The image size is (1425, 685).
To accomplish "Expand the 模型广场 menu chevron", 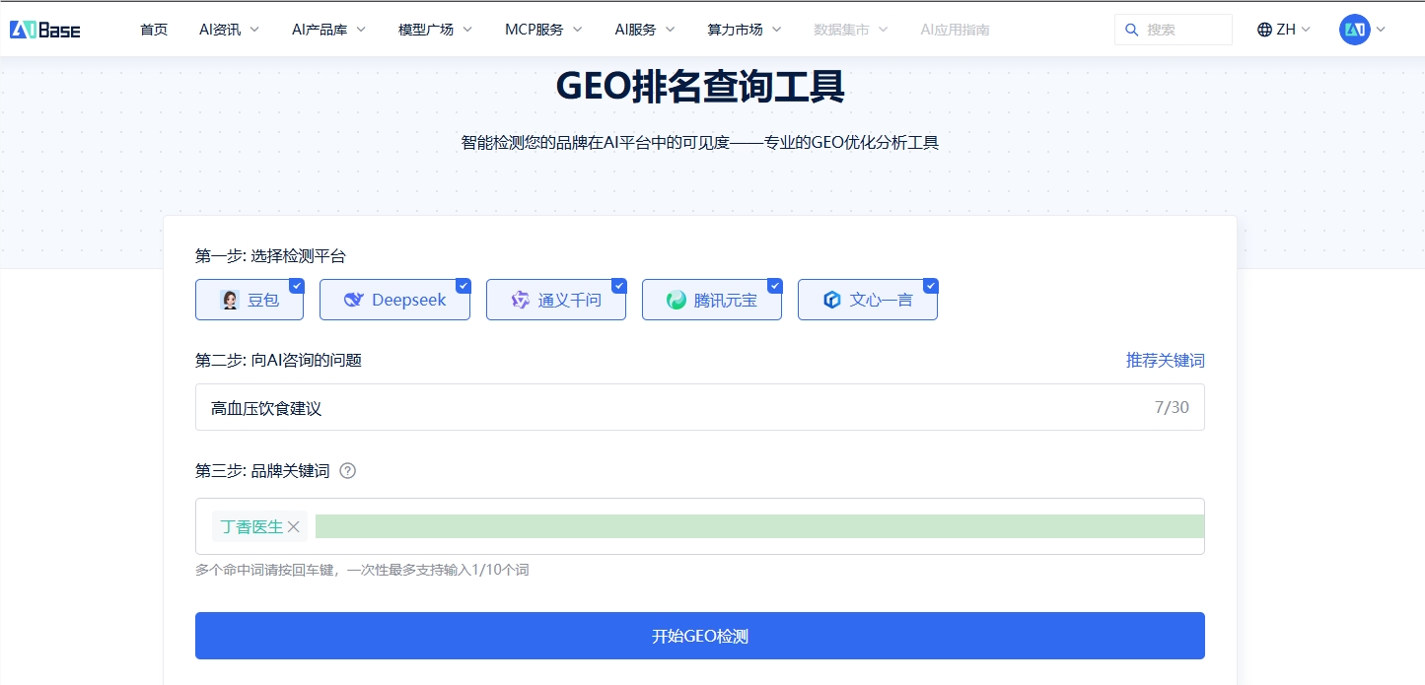I will coord(467,30).
